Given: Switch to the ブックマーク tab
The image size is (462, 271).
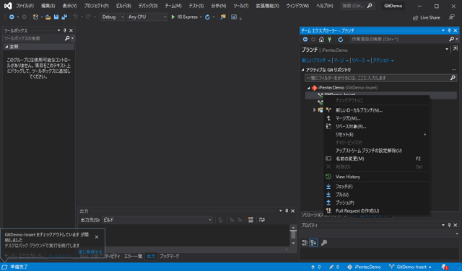Looking at the screenshot, I should coord(170,257).
